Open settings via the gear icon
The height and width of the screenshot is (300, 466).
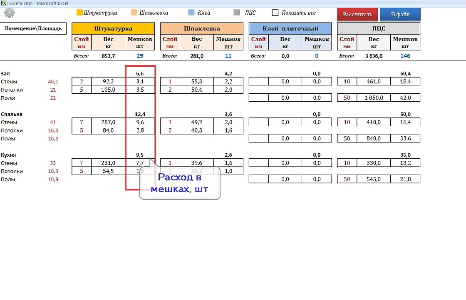(x=10, y=13)
